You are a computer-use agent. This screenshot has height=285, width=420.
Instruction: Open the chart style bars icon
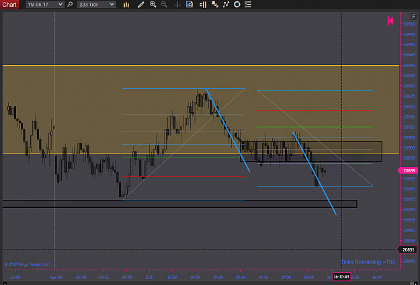[126, 5]
